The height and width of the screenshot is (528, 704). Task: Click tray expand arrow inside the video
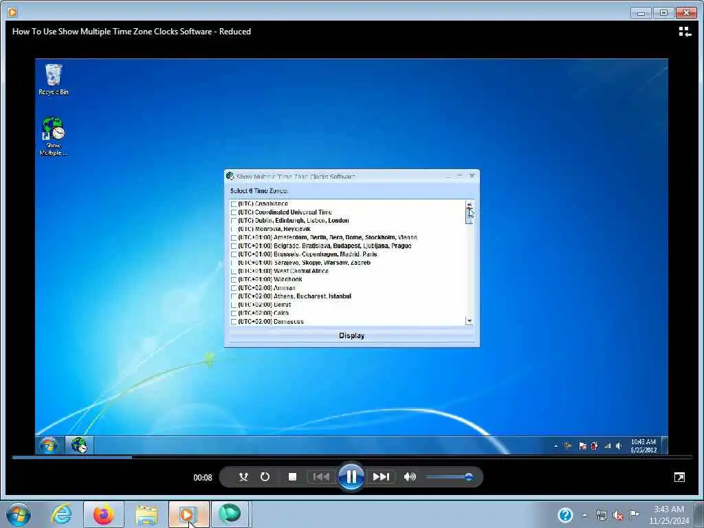tap(555, 445)
